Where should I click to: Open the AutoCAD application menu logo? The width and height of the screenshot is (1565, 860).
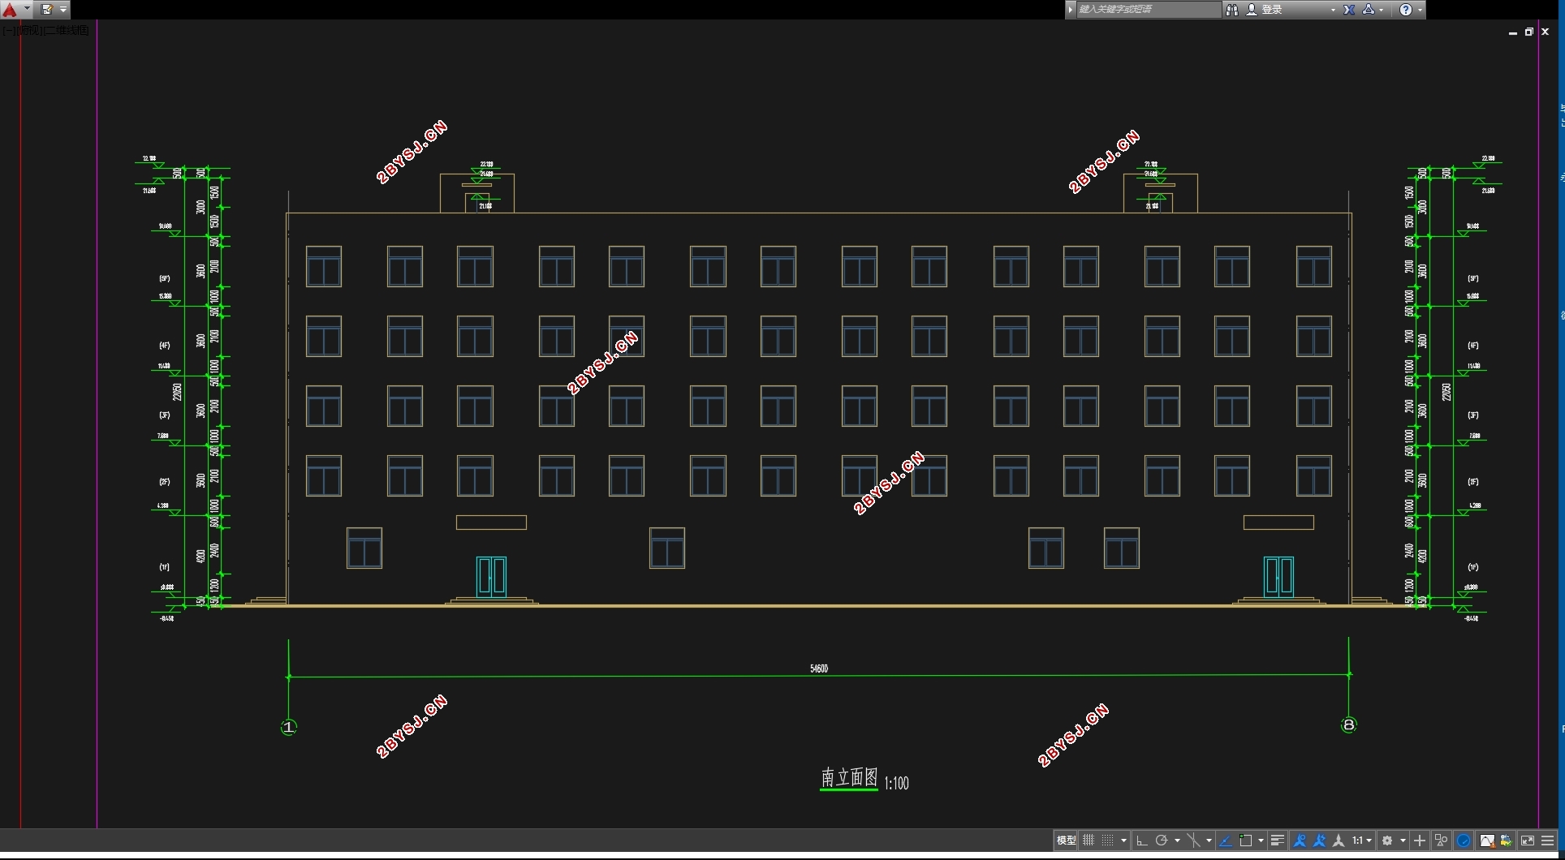pos(11,10)
